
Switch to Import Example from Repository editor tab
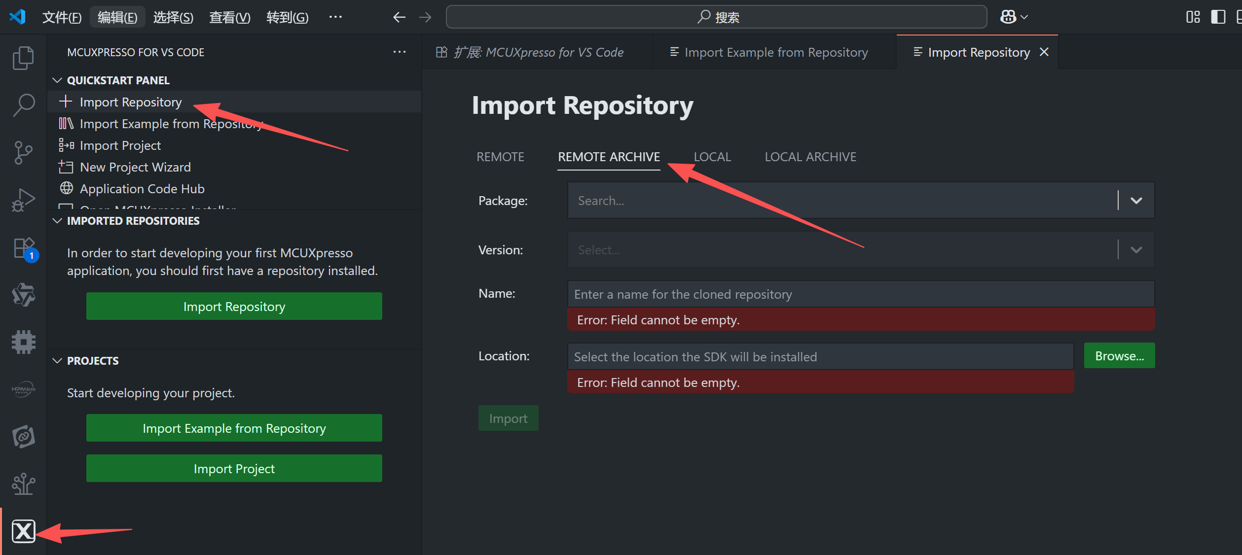(774, 52)
